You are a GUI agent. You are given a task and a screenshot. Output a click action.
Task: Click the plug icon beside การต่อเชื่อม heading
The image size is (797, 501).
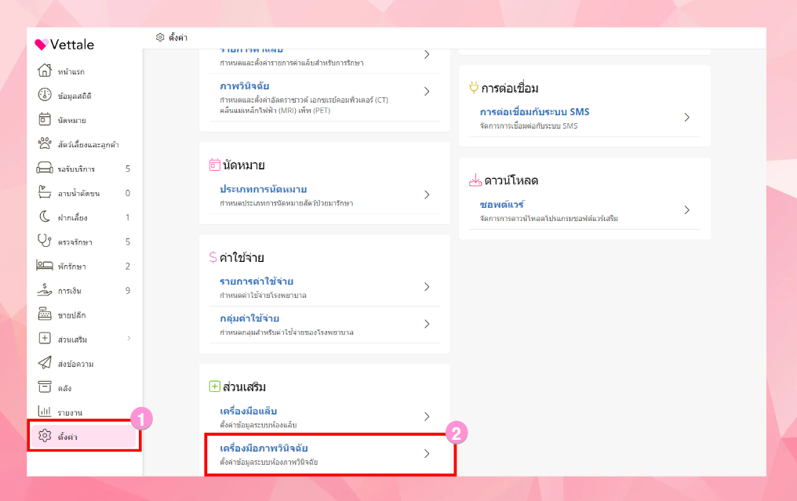click(474, 88)
